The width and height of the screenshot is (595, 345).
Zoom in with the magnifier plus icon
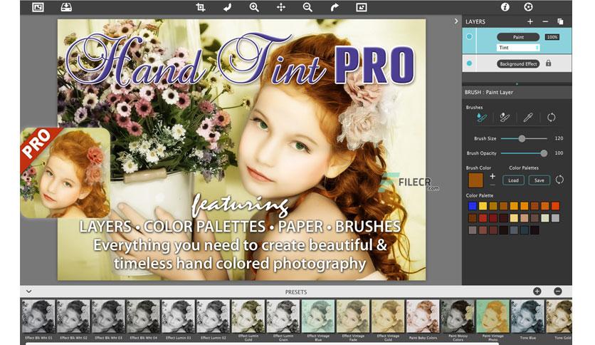(x=254, y=7)
